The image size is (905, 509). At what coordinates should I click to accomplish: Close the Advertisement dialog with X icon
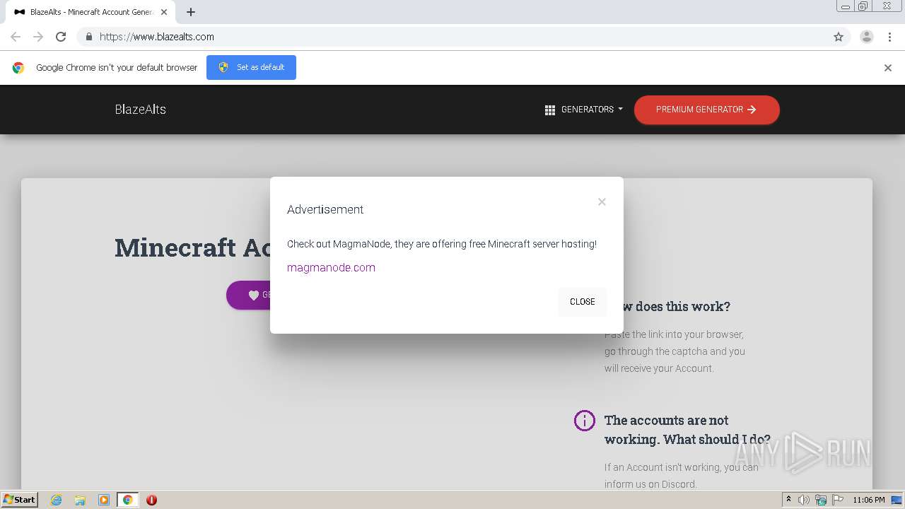click(602, 201)
